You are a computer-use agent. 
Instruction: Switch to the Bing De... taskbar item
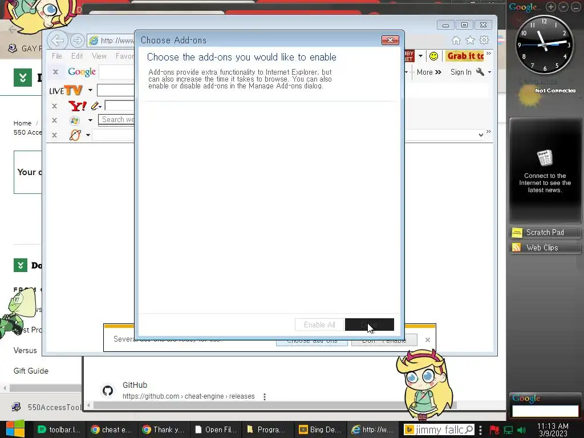[x=321, y=430]
